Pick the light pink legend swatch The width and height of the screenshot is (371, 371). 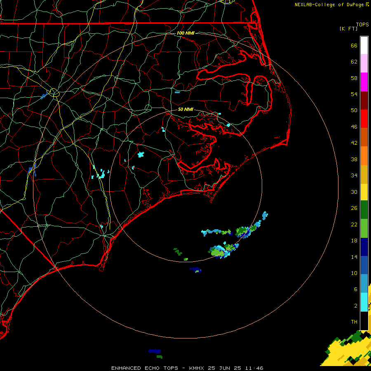pyautogui.click(x=364, y=63)
